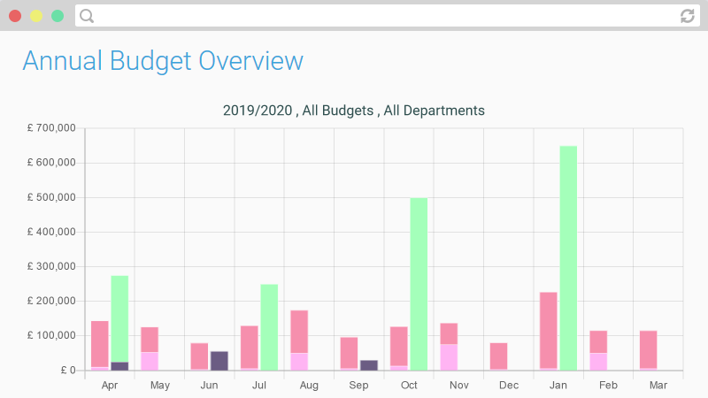Click the £ 200,000 axis value
The width and height of the screenshot is (708, 398).
coord(51,301)
